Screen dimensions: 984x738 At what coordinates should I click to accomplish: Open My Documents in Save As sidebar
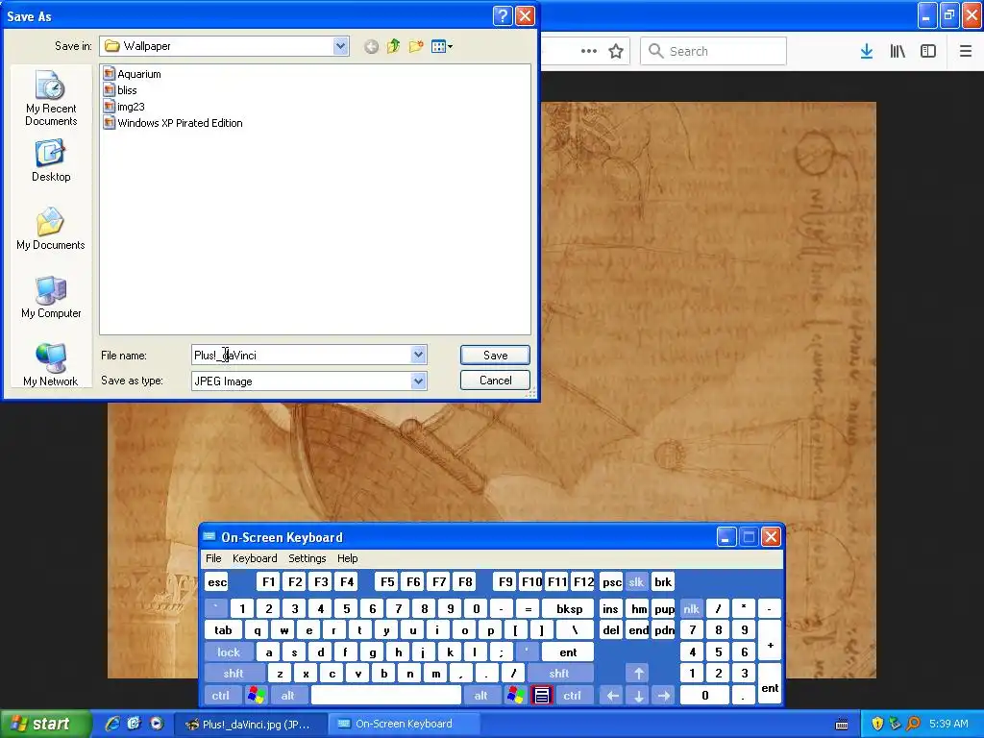(51, 229)
